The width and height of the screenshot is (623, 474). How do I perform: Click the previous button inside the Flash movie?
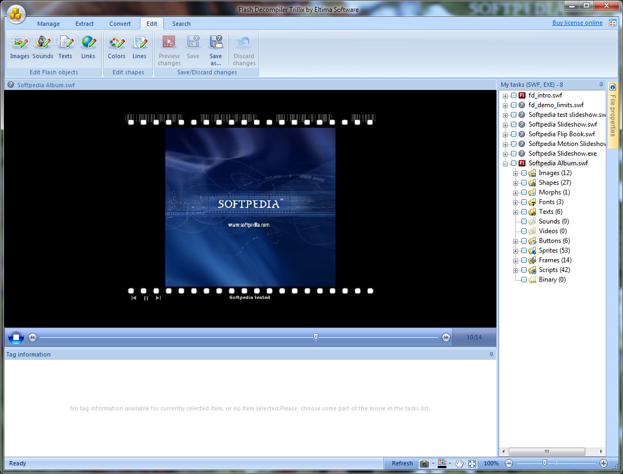point(134,298)
